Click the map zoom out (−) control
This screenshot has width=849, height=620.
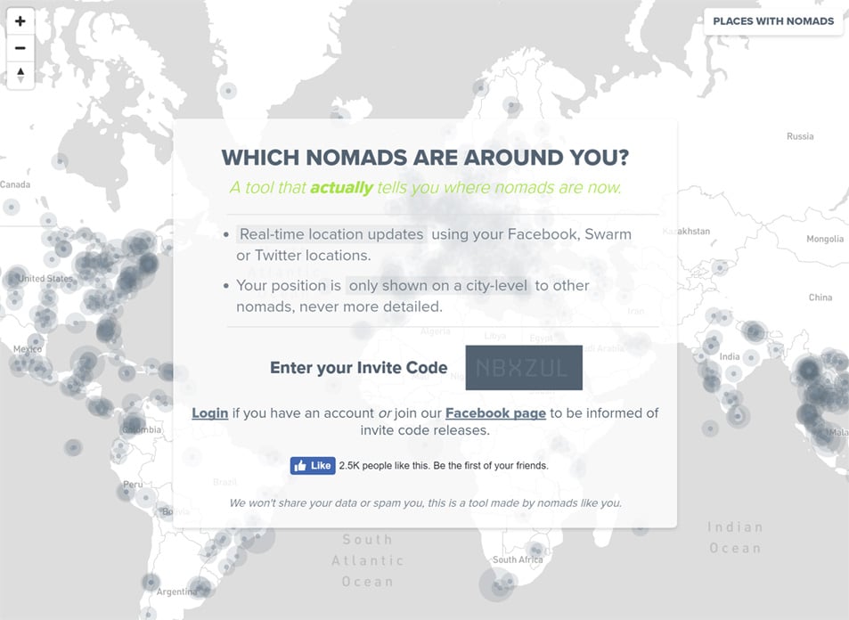(x=20, y=47)
